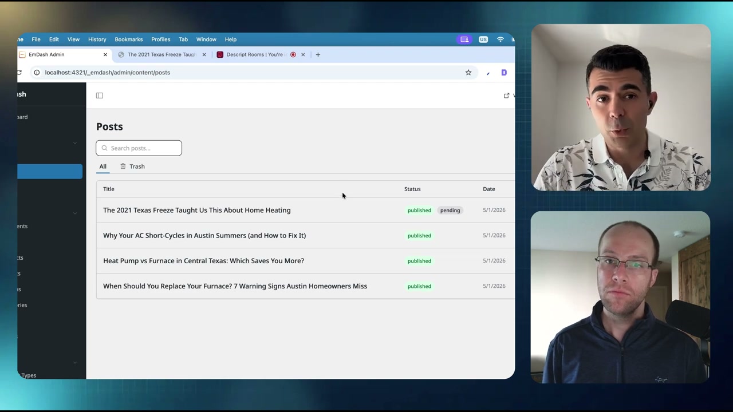This screenshot has height=412, width=733.
Task: Open the View menu
Action: (73, 39)
